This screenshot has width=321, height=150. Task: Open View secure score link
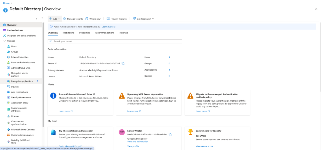[x=204, y=146]
